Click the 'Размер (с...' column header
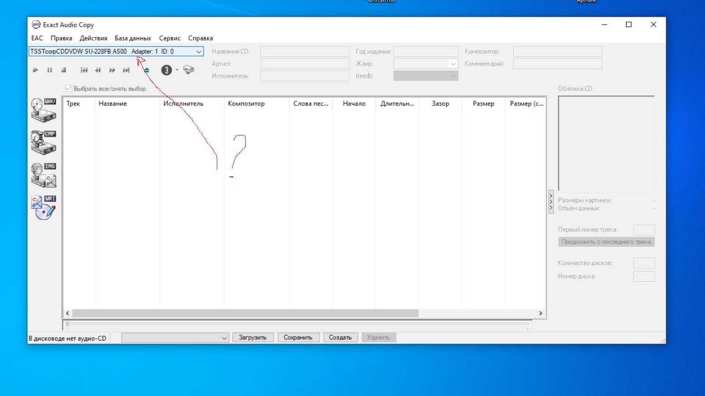This screenshot has width=705, height=396. (526, 104)
